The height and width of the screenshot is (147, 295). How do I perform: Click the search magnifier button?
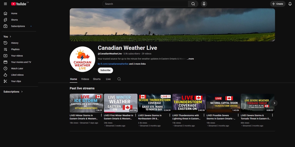193,4
